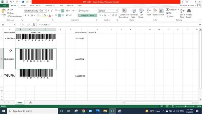Adjust the zoom slider handle
The height and width of the screenshot is (114, 202).
point(185,106)
